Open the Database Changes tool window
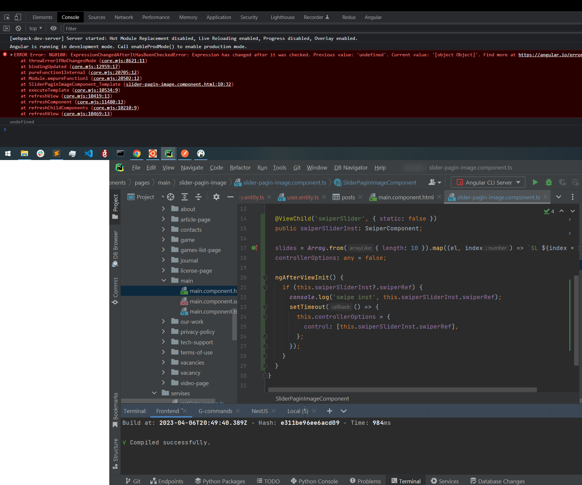 (497, 481)
